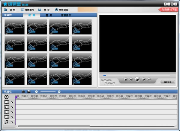Viewport: 180px width, 131px height.
Task: Click the 播放模式 button
Action: (x=167, y=82)
